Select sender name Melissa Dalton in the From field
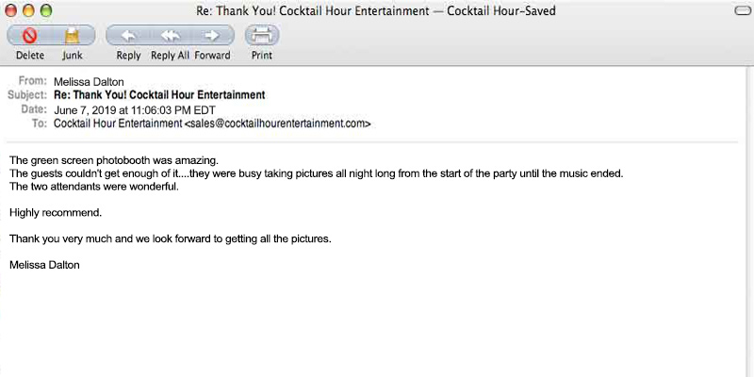The height and width of the screenshot is (377, 754). 90,81
